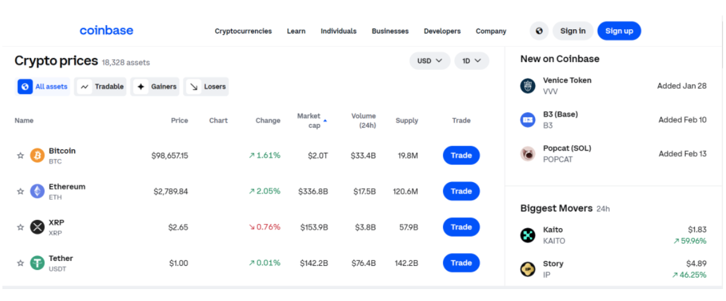Select the Losers filter tab

(x=206, y=87)
